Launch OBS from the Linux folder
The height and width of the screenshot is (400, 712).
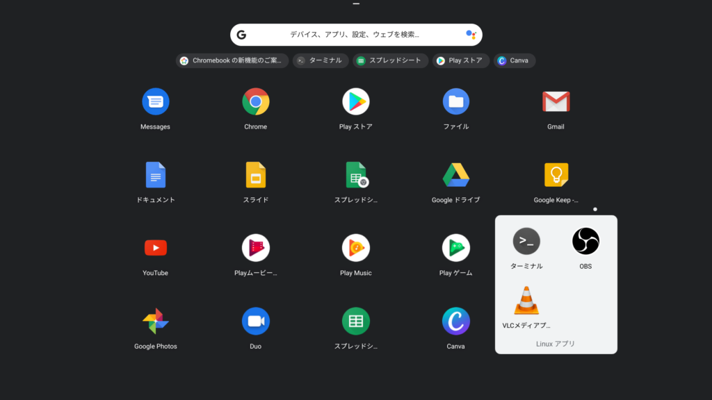[585, 241]
